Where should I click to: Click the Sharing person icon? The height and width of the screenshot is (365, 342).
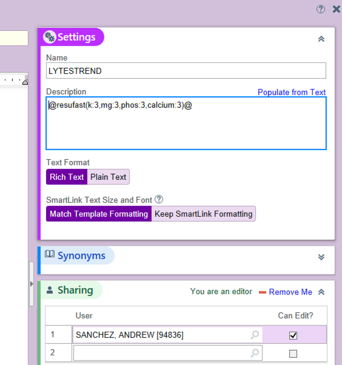(50, 290)
